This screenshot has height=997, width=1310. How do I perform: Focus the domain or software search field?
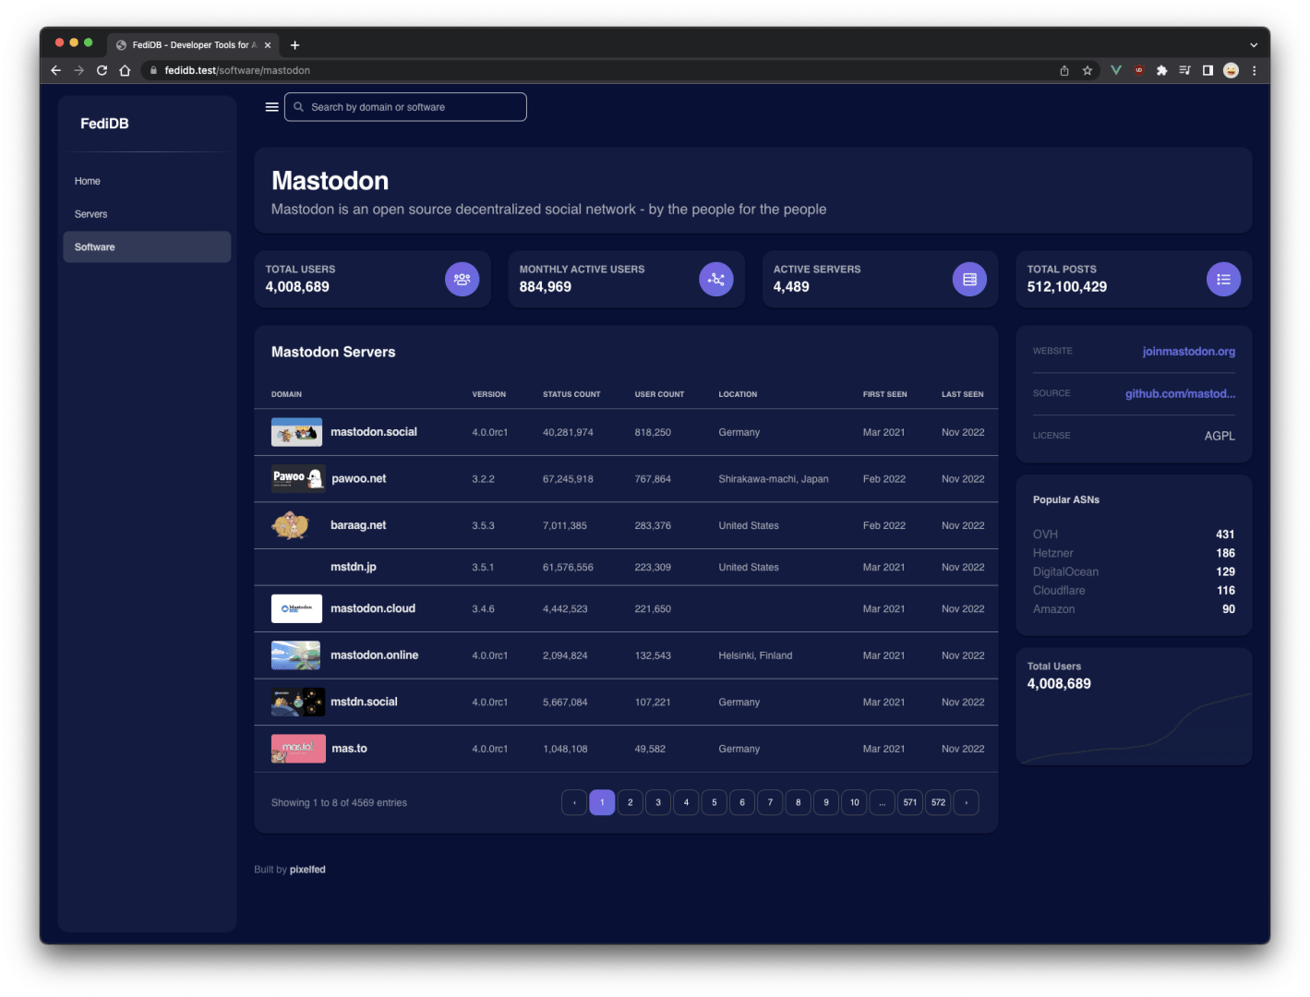(405, 107)
